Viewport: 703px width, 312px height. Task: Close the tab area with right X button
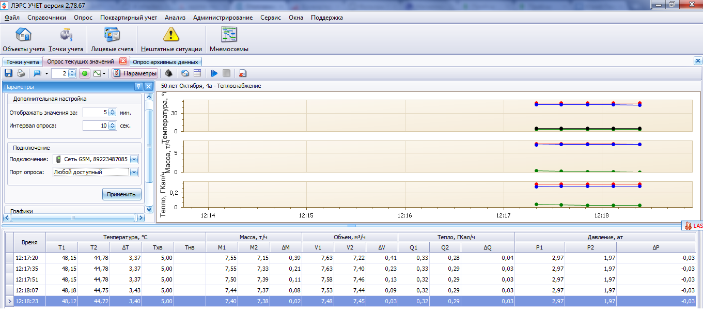(697, 61)
